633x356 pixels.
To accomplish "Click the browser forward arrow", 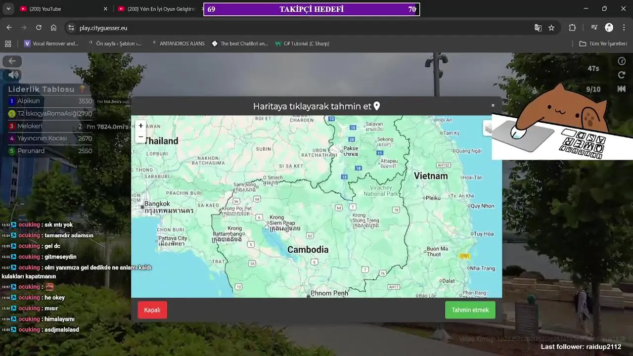I will (x=24, y=28).
